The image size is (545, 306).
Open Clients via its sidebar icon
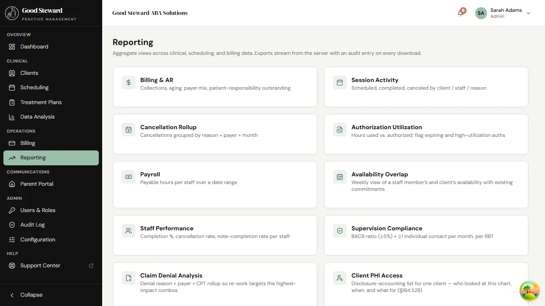tap(12, 73)
